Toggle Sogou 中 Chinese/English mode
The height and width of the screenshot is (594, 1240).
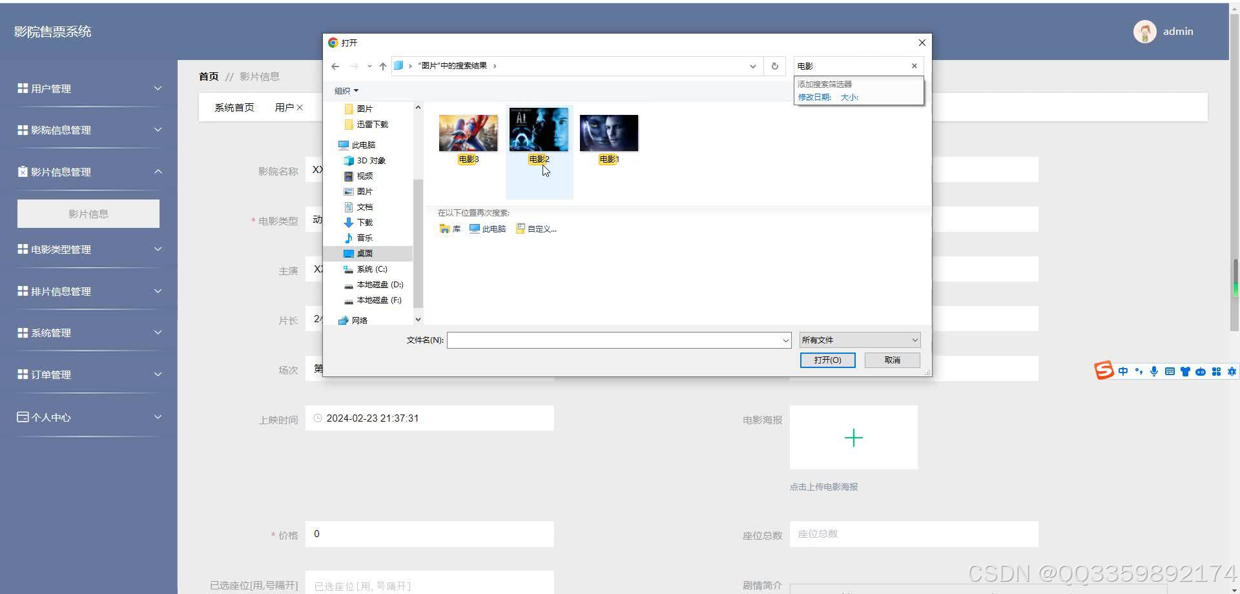click(x=1123, y=371)
